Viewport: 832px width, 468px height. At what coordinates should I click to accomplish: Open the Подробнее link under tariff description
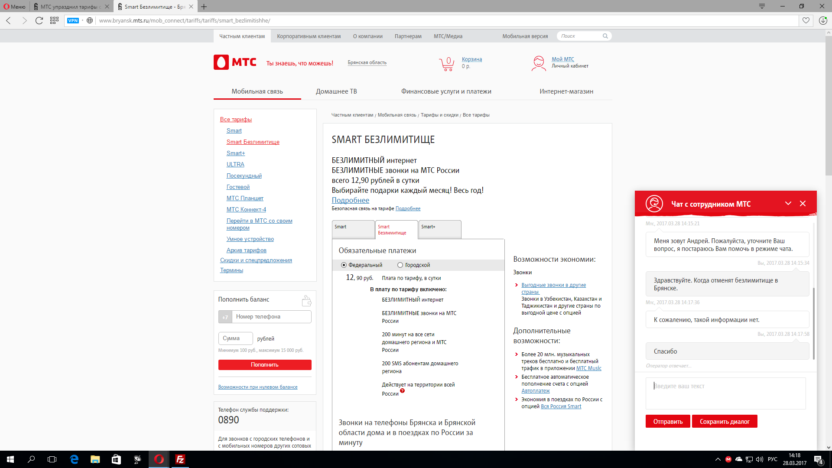point(351,200)
